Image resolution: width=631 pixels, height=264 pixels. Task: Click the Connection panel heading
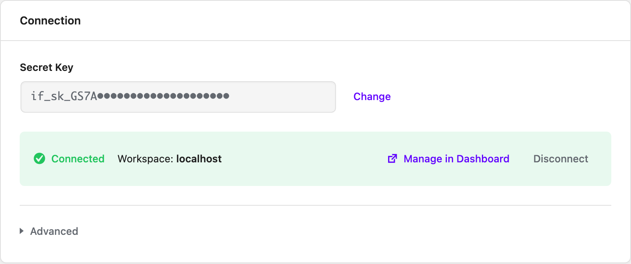pos(50,20)
